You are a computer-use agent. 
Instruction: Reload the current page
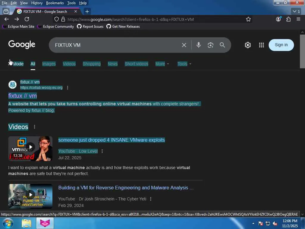[x=27, y=19]
